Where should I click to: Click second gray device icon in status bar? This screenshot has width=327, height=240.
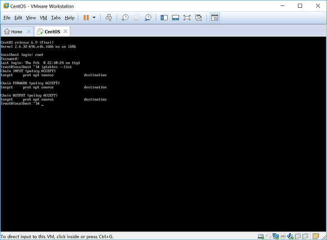tap(305, 236)
